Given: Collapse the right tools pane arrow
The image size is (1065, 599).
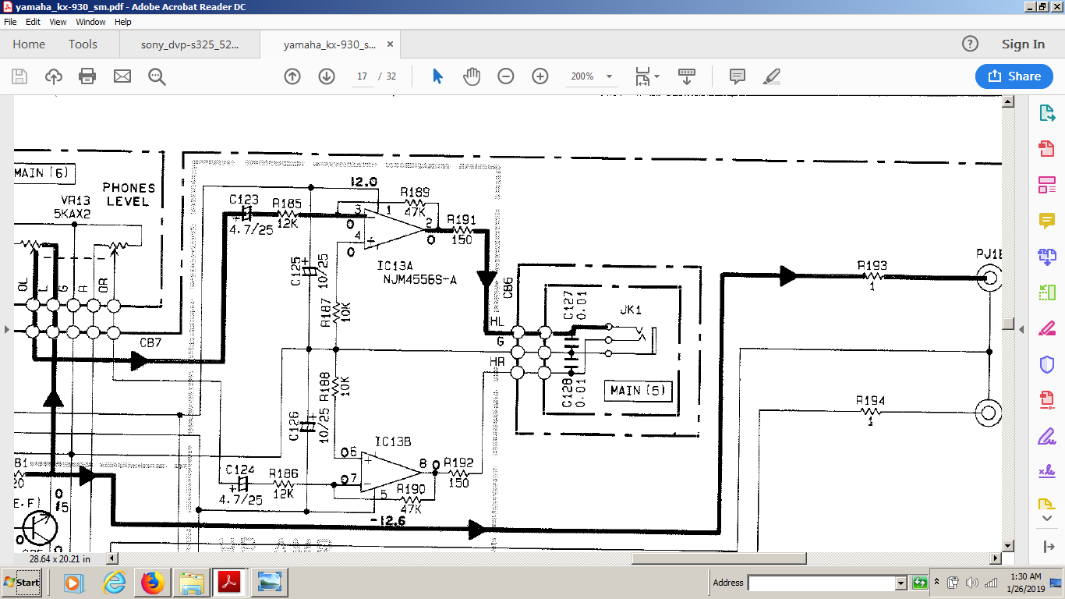Looking at the screenshot, I should pos(1047,547).
